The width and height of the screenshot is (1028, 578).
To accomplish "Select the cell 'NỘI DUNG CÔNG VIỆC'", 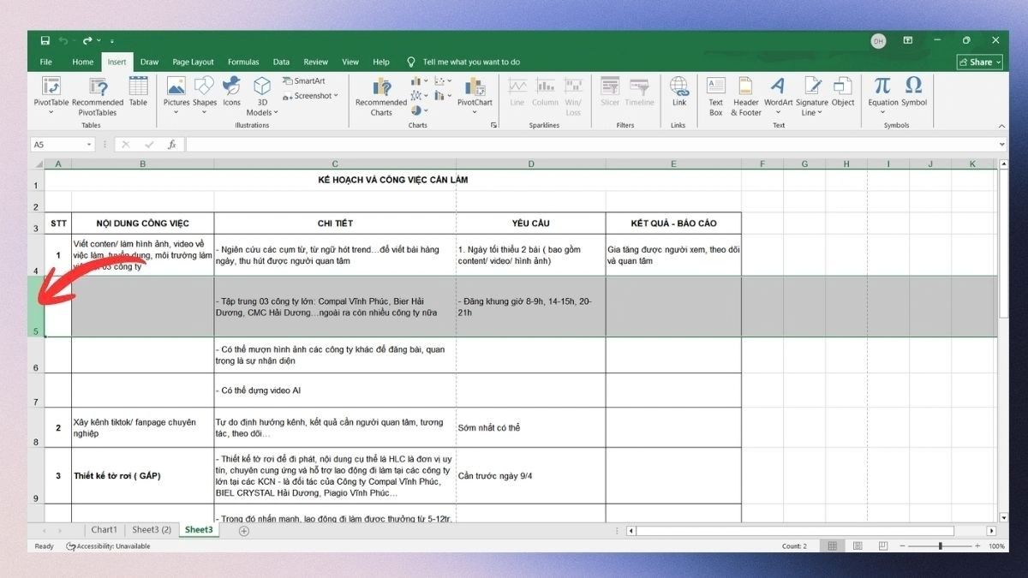I will tap(143, 223).
